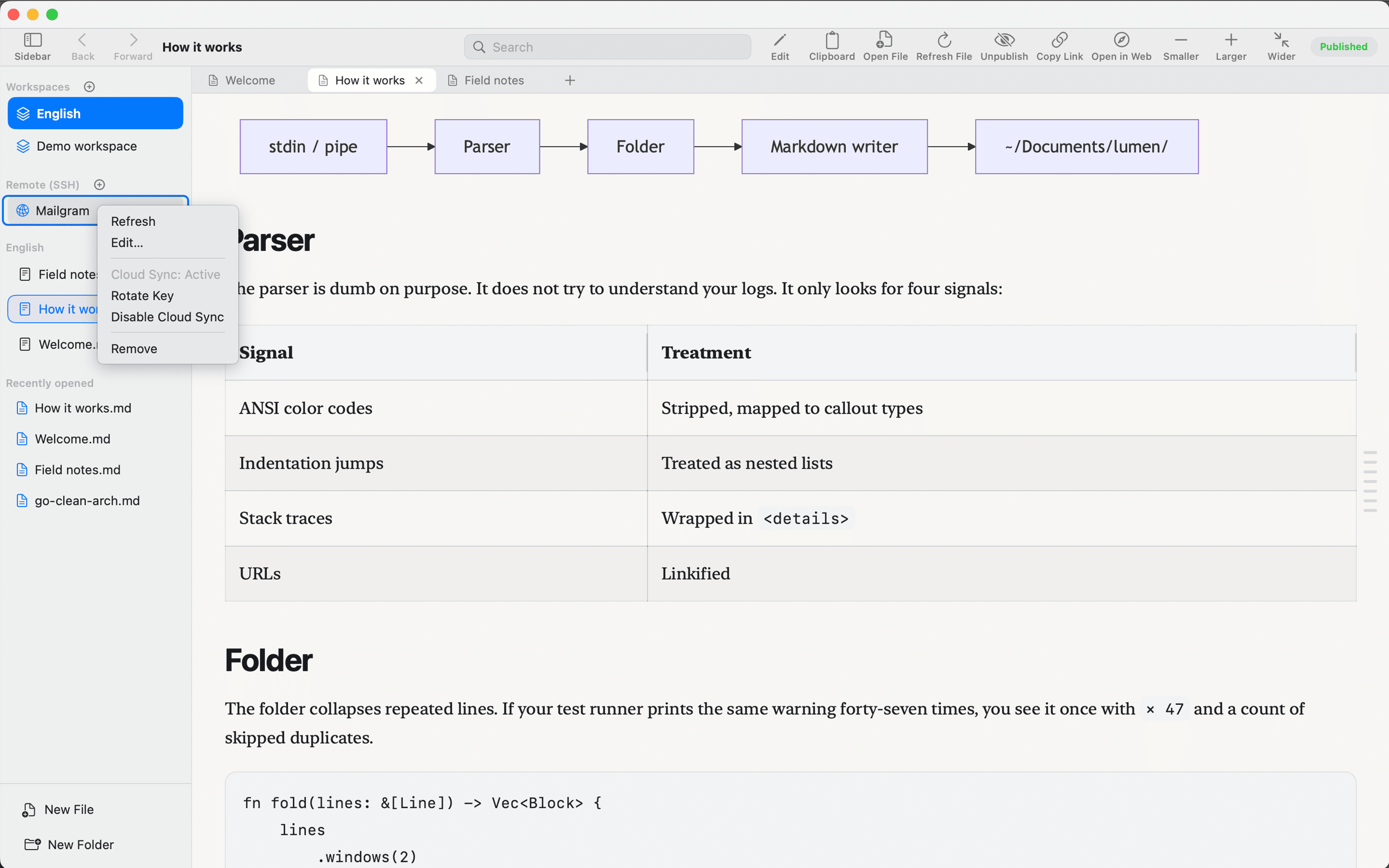Close the How it works tab
This screenshot has height=868, width=1389.
coord(419,81)
